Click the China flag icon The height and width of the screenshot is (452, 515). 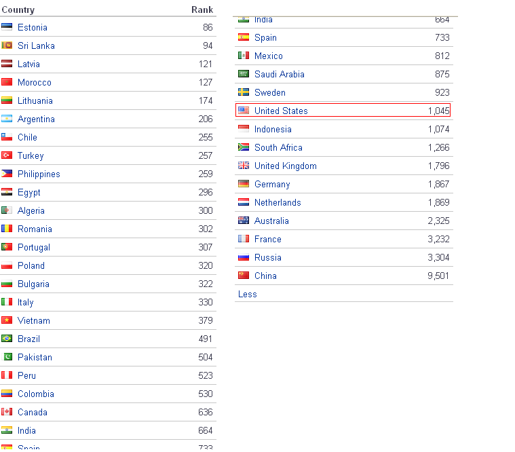[244, 276]
